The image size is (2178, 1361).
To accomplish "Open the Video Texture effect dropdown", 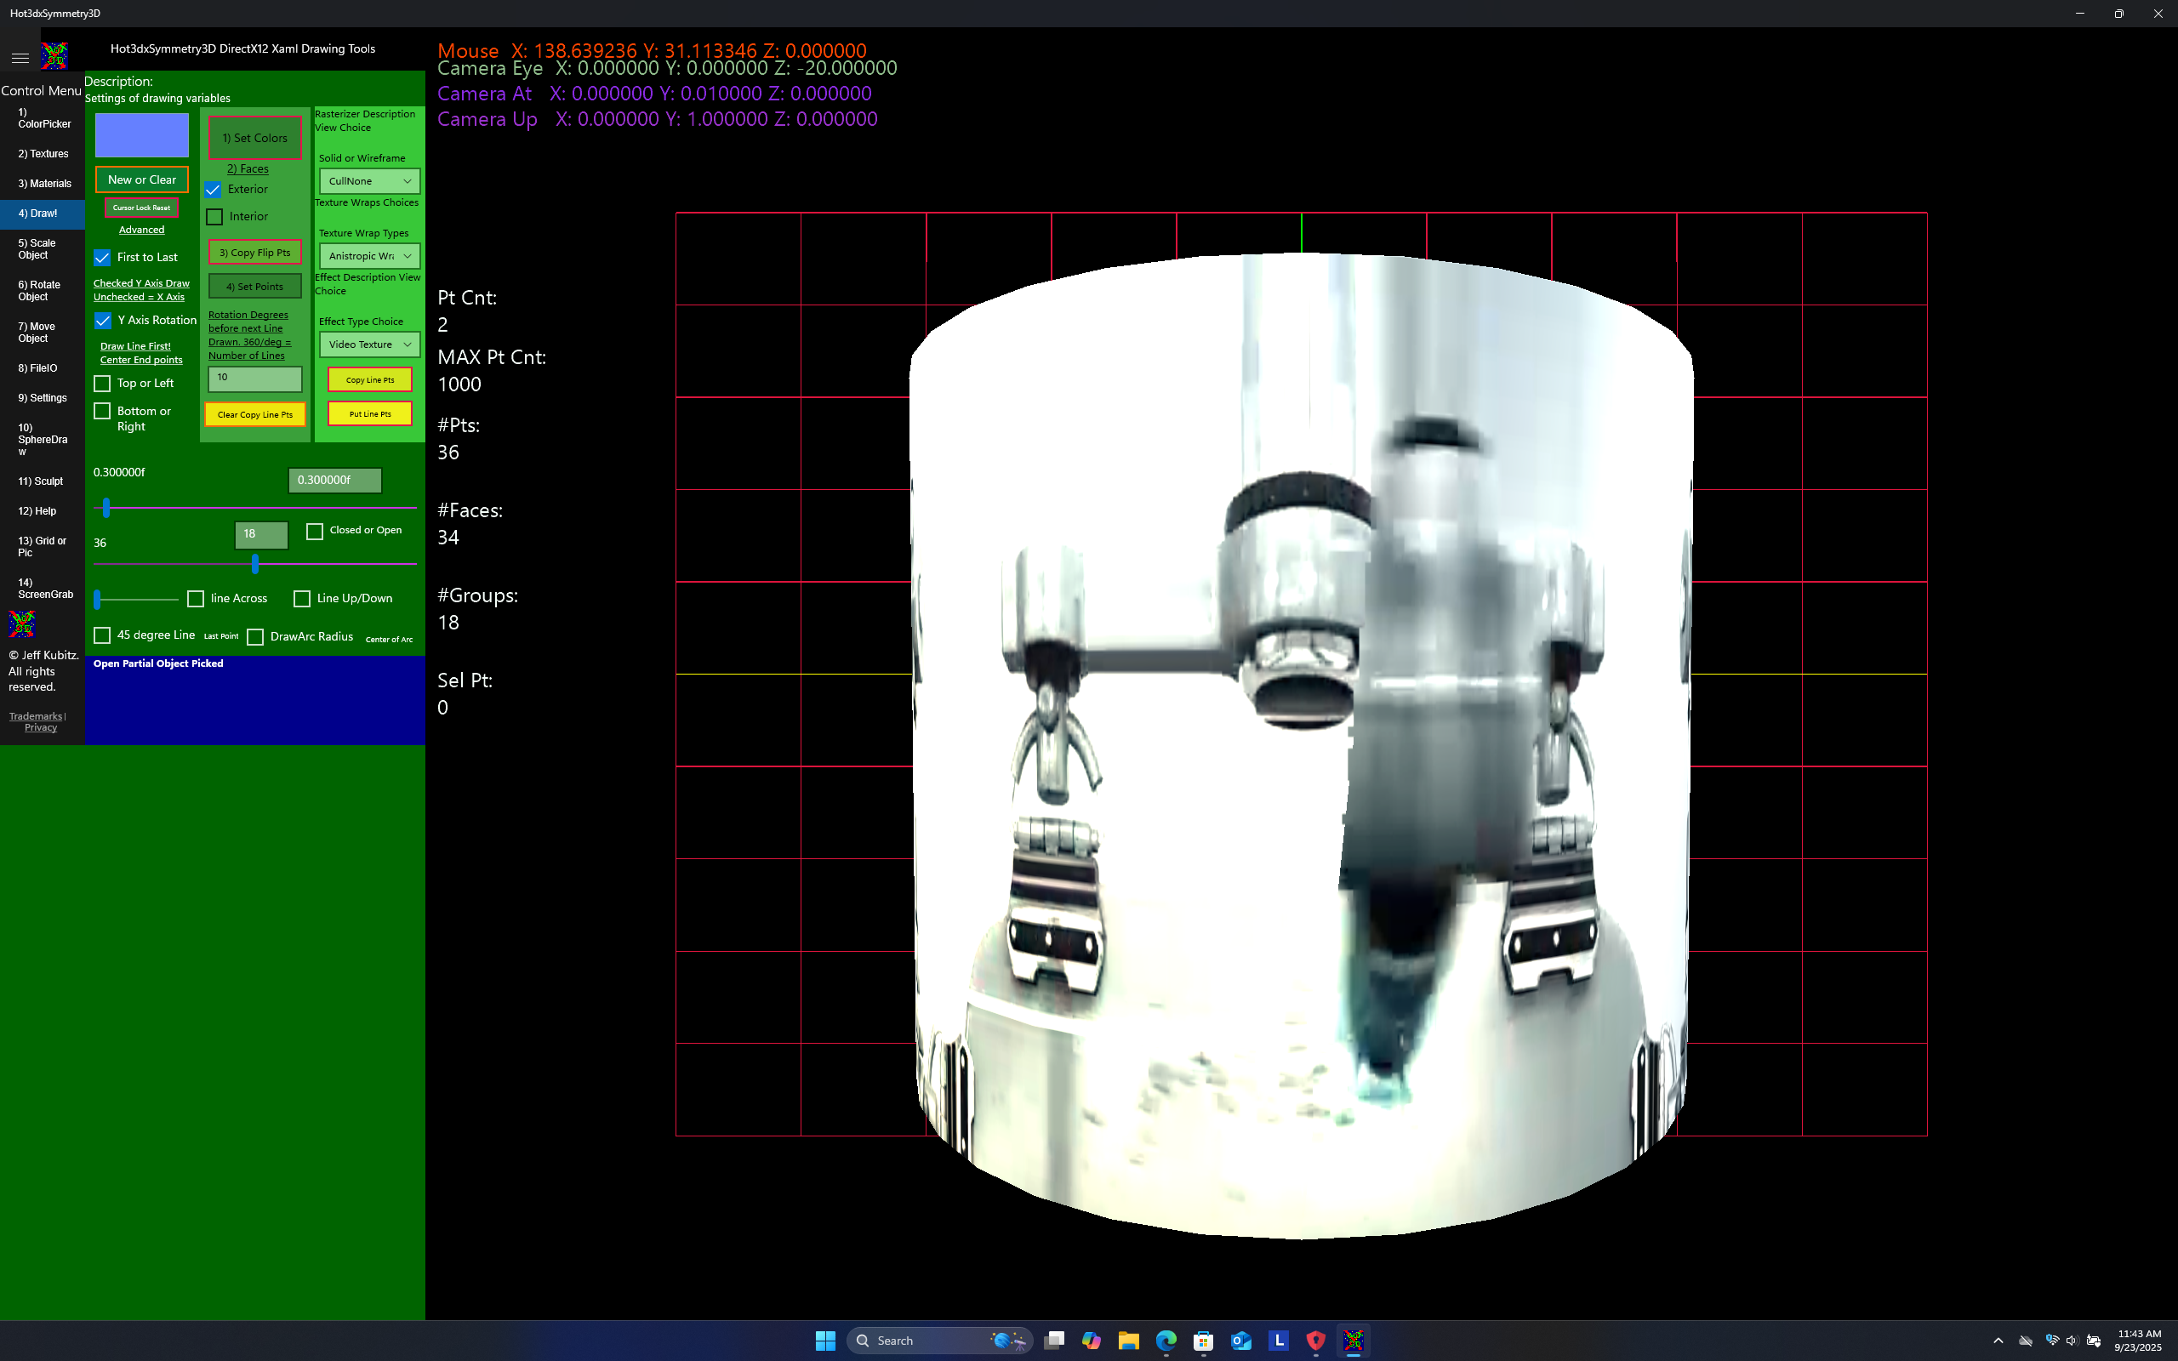I will (x=368, y=344).
